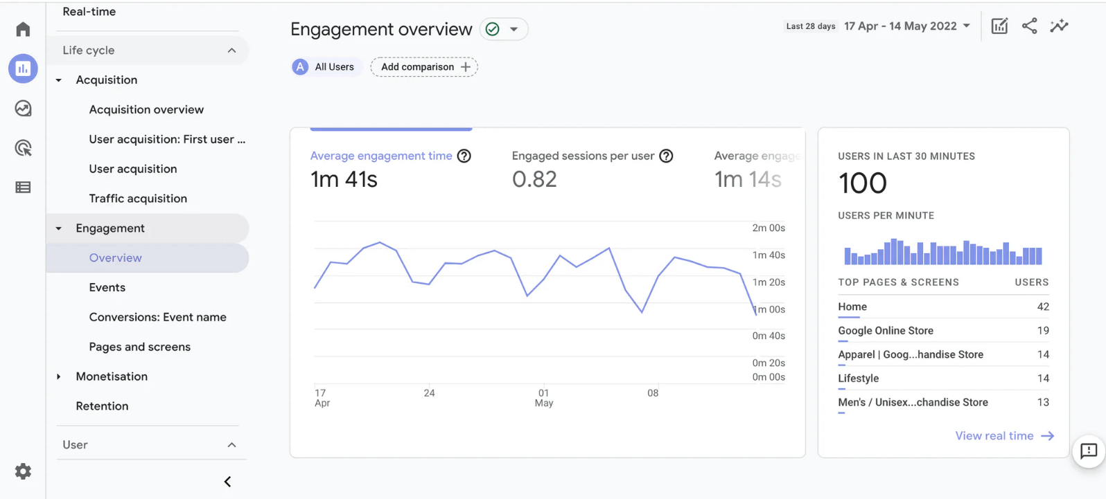The image size is (1106, 499).
Task: Collapse the Acquisition tree group
Action: (x=59, y=80)
